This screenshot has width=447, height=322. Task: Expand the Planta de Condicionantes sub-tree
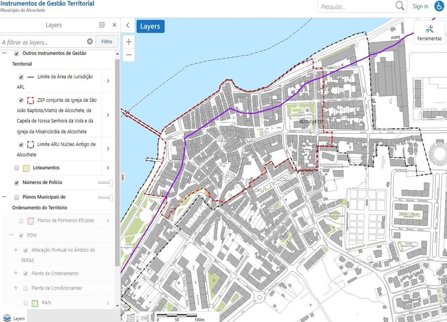(x=16, y=288)
